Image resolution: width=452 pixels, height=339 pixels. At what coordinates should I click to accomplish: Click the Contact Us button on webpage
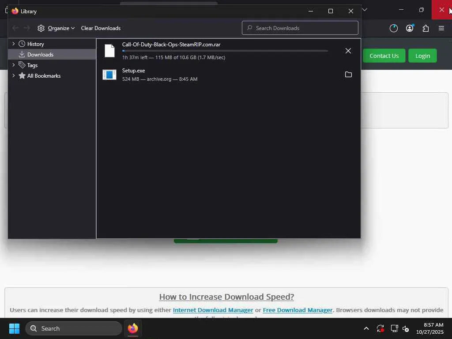coord(384,56)
